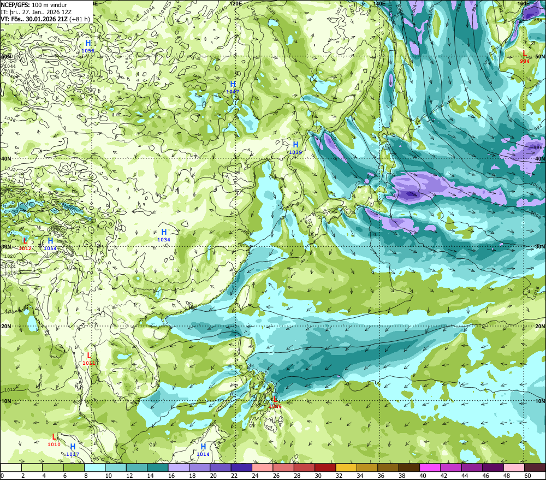Click the light cyan 8–10 legend swatch
The width and height of the screenshot is (546, 480).
click(x=94, y=467)
